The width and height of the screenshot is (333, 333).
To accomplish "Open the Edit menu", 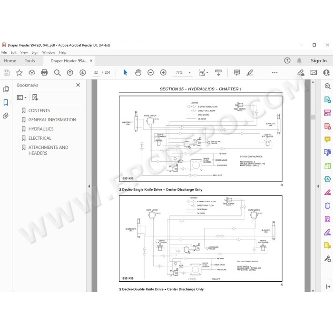I will coord(13,52).
